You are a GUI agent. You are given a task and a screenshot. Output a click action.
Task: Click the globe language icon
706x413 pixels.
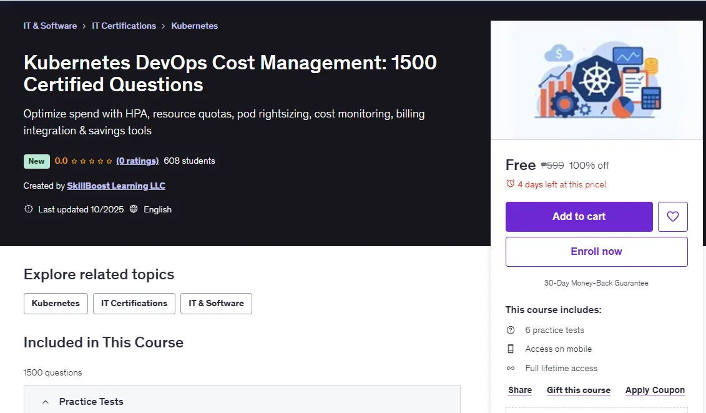[x=134, y=209]
